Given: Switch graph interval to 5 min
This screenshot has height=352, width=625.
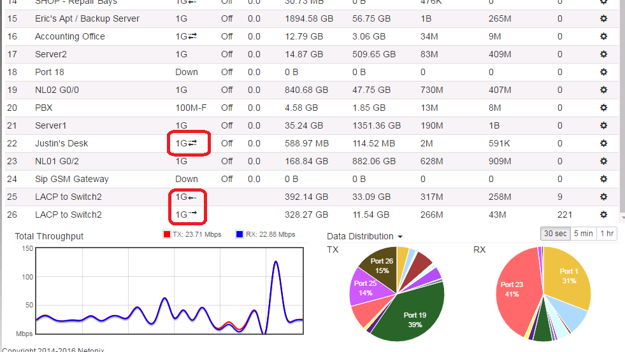Looking at the screenshot, I should 583,234.
